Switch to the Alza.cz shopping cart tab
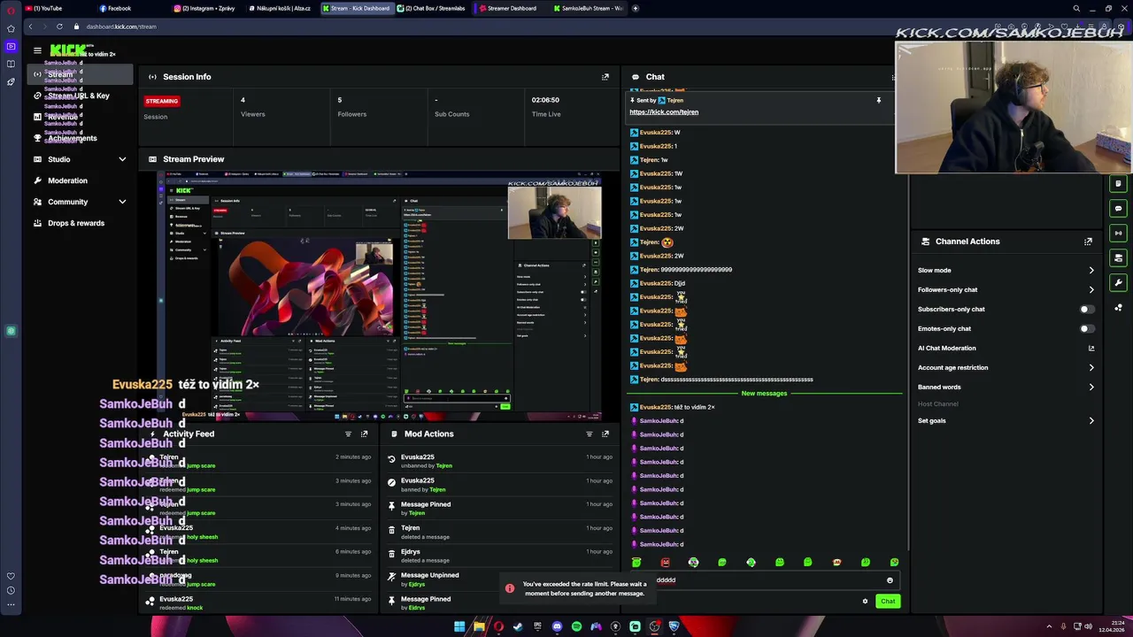1133x637 pixels. click(x=281, y=8)
